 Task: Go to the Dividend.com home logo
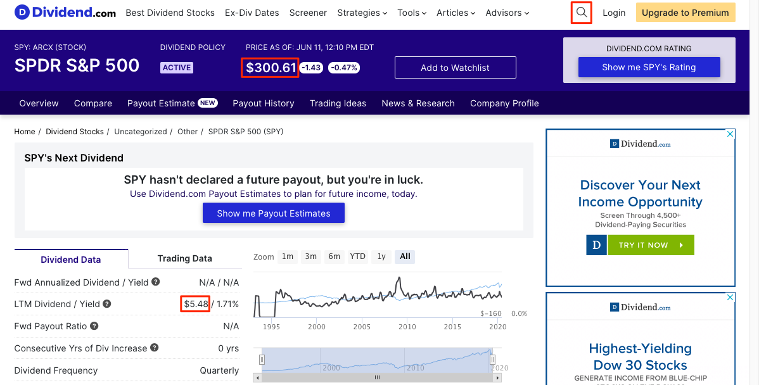(x=65, y=13)
